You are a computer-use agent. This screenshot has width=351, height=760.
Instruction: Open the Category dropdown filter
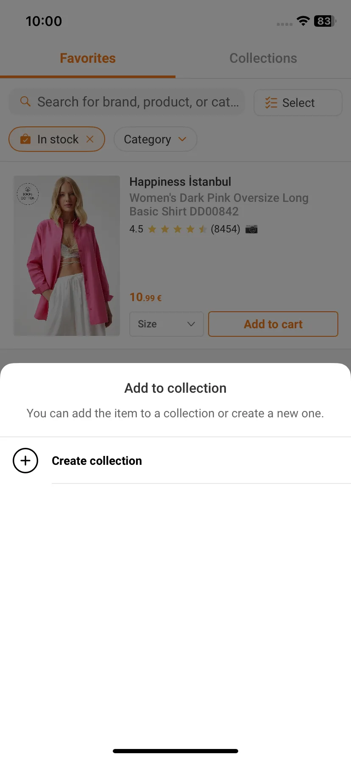click(x=155, y=139)
